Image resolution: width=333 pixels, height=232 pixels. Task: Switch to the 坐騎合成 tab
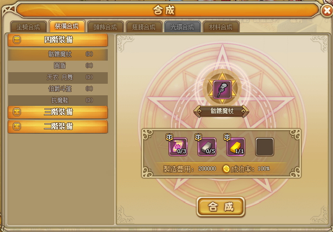coord(28,27)
